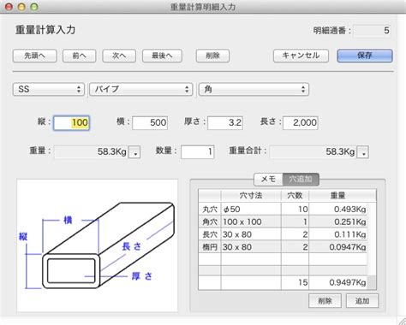The height and width of the screenshot is (325, 406).
Task: Zoom window with green button
Action: [34, 7]
